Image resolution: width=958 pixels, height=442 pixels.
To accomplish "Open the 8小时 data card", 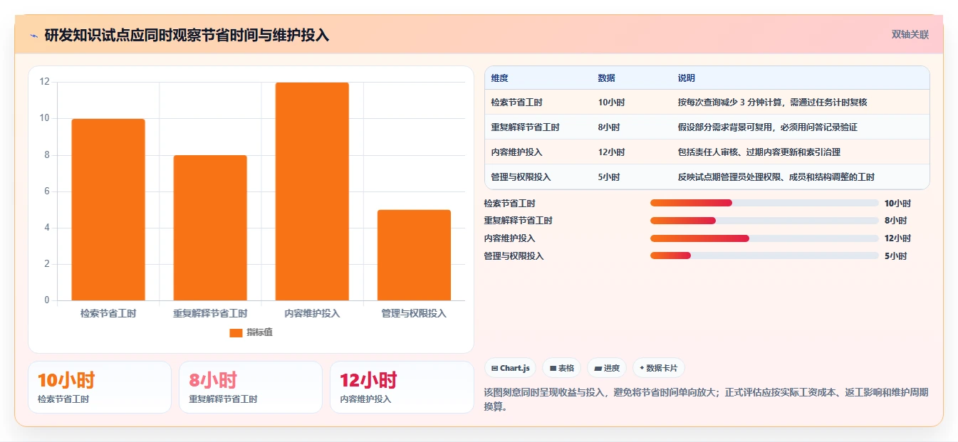I will [251, 387].
